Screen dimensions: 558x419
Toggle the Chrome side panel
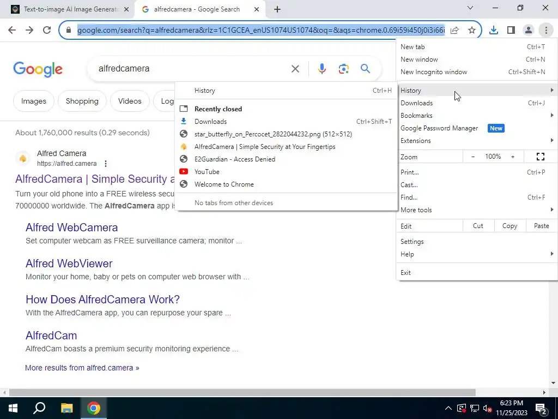click(x=511, y=31)
